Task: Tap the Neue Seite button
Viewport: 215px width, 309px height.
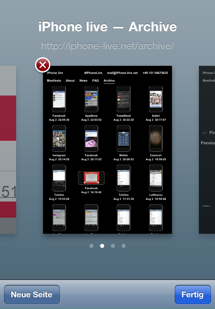Action: [x=32, y=295]
